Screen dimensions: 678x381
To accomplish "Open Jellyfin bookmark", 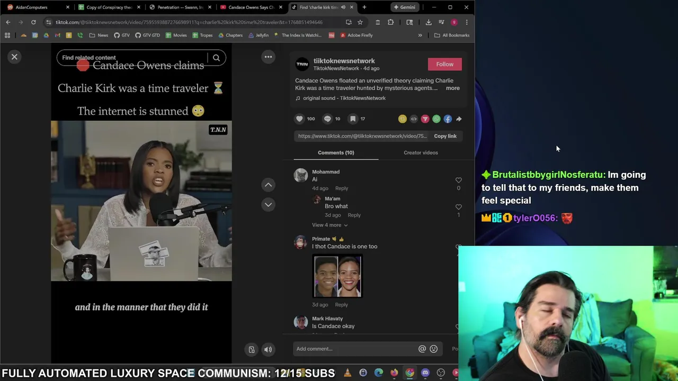I will [x=258, y=35].
